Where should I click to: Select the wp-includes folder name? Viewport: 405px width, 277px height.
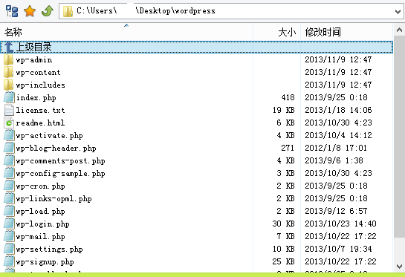(x=41, y=85)
